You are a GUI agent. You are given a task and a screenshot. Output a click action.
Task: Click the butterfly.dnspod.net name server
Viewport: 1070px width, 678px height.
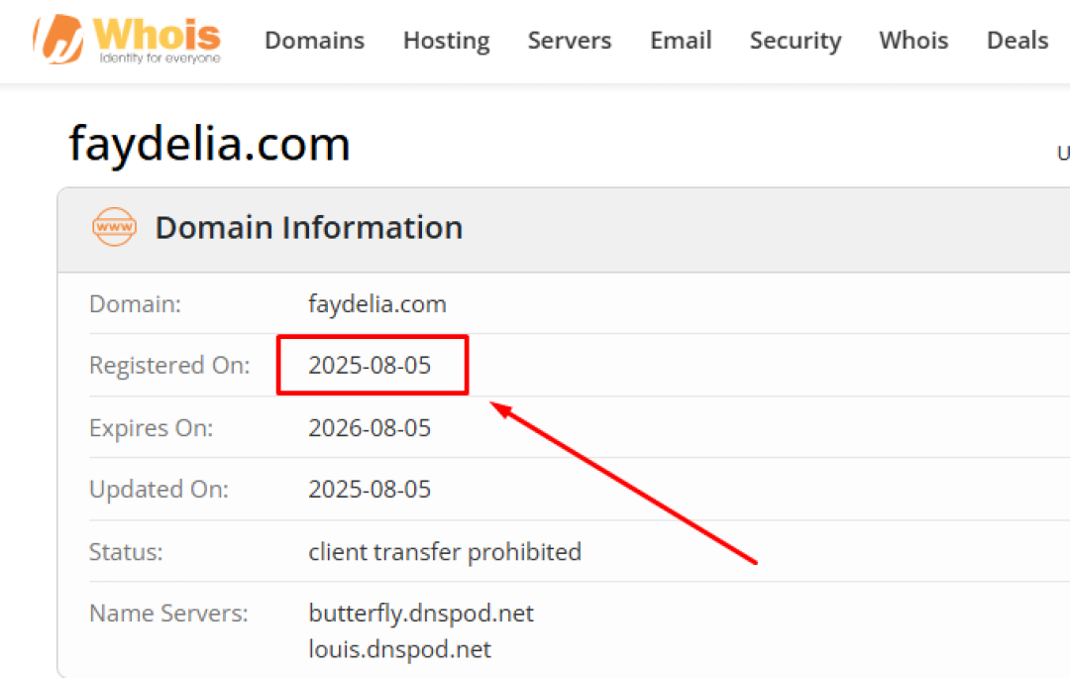click(420, 614)
